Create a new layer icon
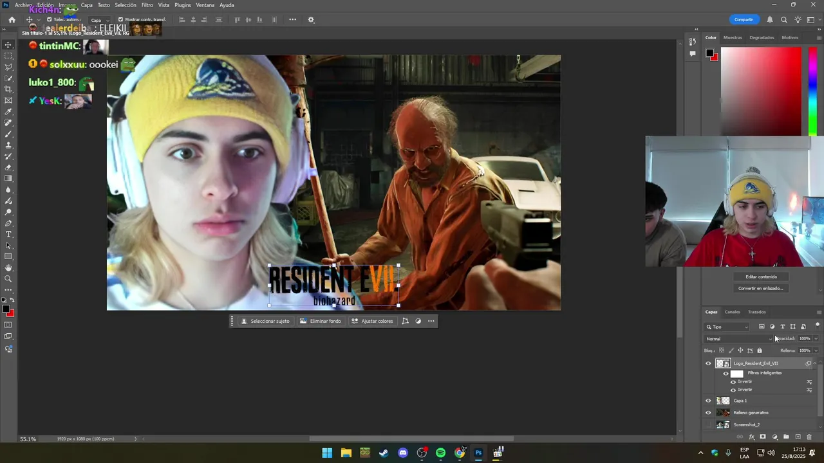Screen dimensions: 824x463 coord(798,437)
